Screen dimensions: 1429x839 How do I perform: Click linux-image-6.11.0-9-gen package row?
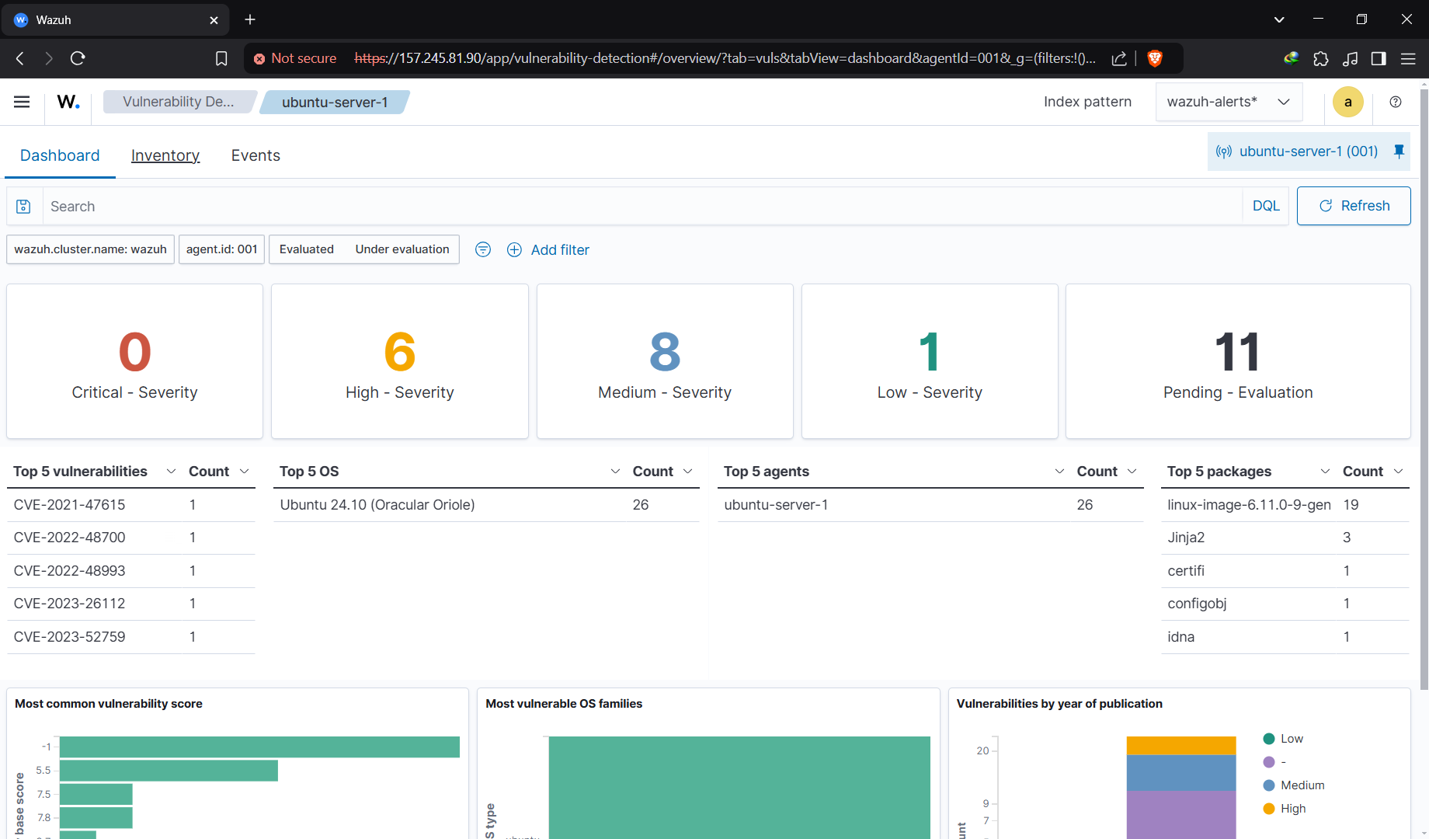click(1285, 505)
